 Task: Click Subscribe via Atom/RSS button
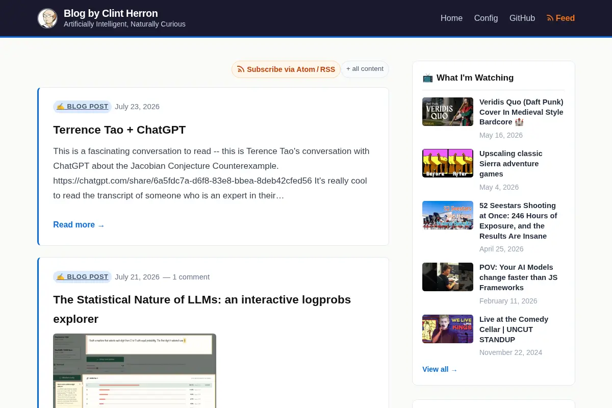point(286,69)
